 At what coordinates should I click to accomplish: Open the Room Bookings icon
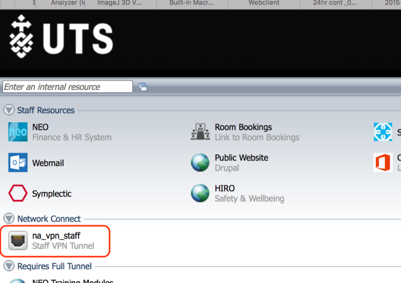pyautogui.click(x=200, y=132)
